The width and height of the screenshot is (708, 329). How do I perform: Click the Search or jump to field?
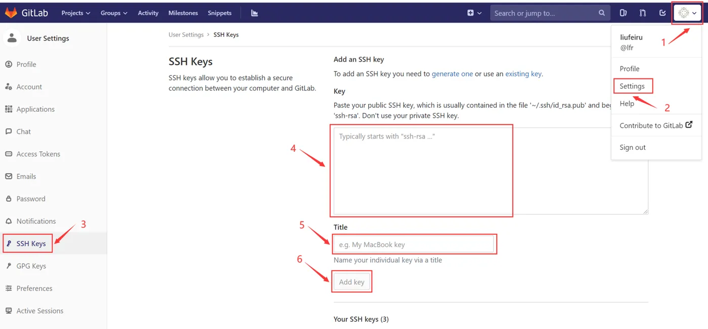point(550,13)
